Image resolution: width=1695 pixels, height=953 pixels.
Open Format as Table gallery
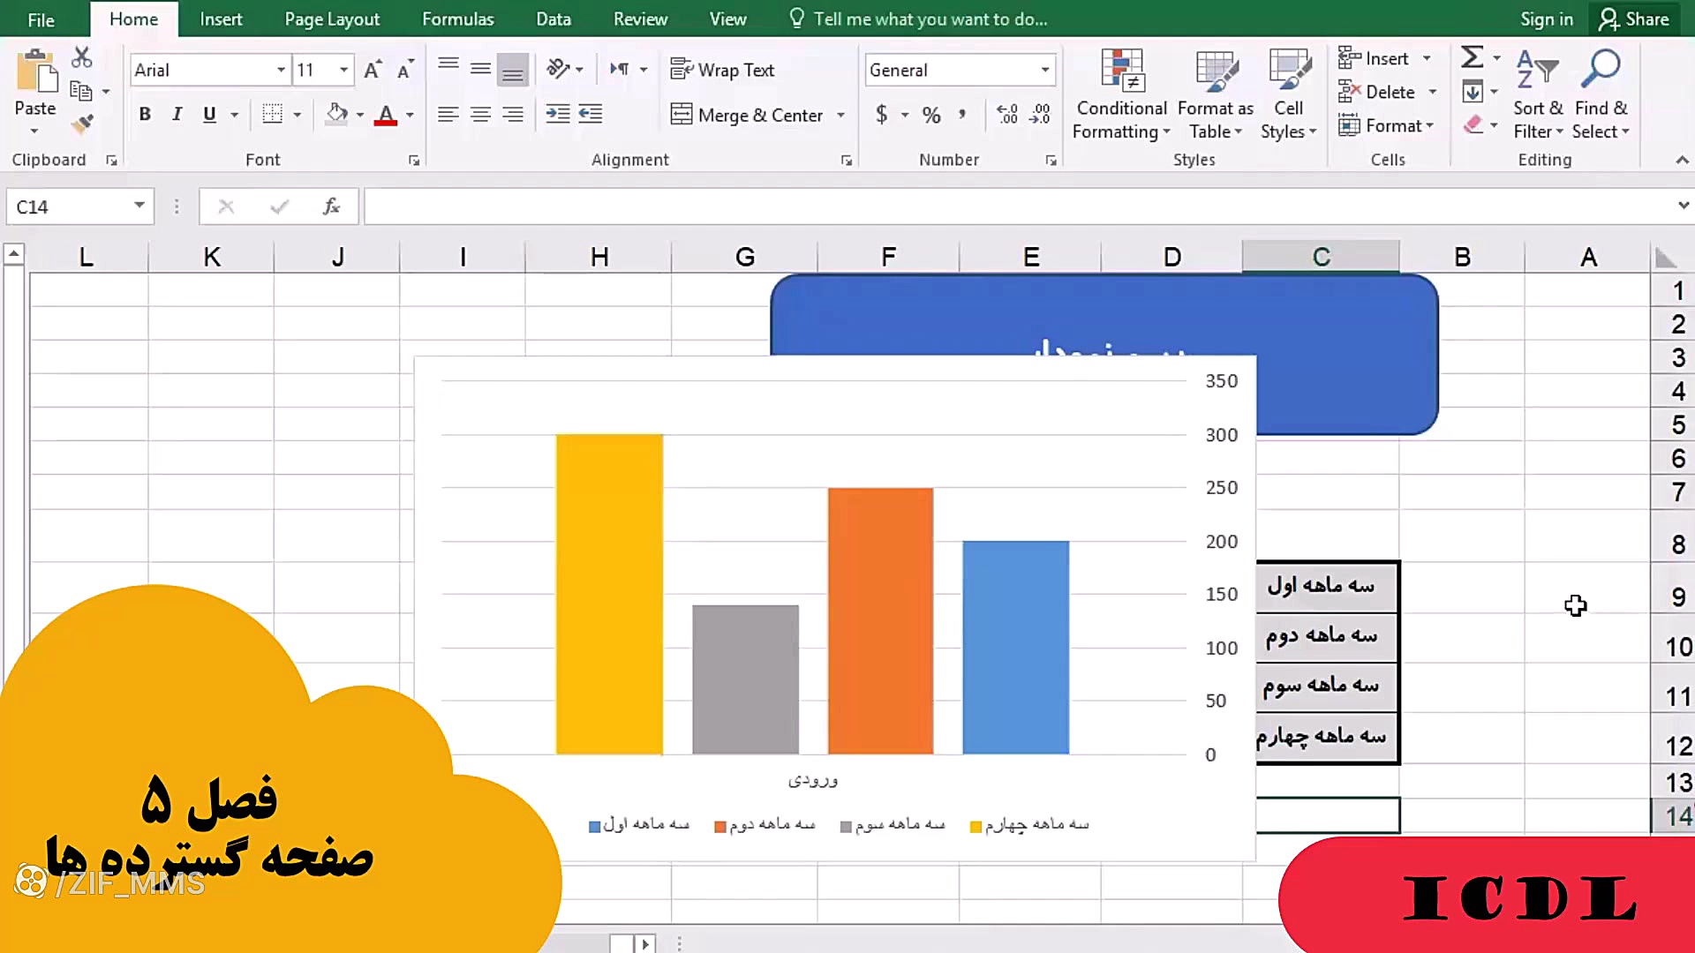point(1216,95)
